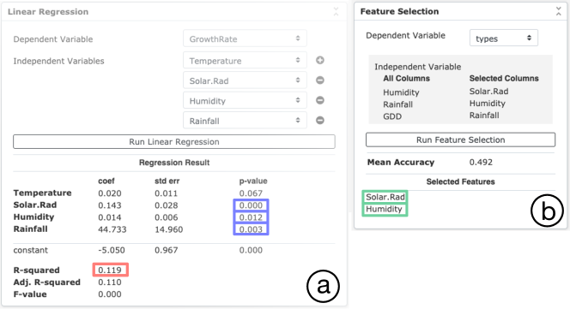Viewport: 570px width, 309px height.
Task: Add another independent variable with plus icon
Action: coord(320,60)
